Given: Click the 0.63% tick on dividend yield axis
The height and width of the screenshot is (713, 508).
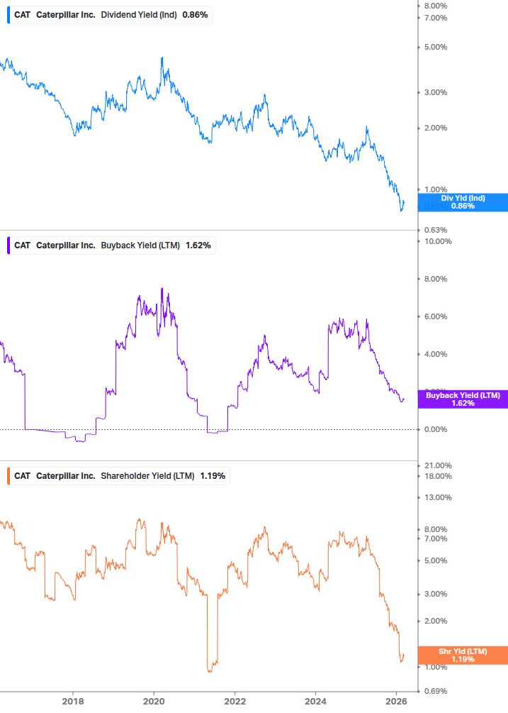Looking at the screenshot, I should (x=436, y=230).
